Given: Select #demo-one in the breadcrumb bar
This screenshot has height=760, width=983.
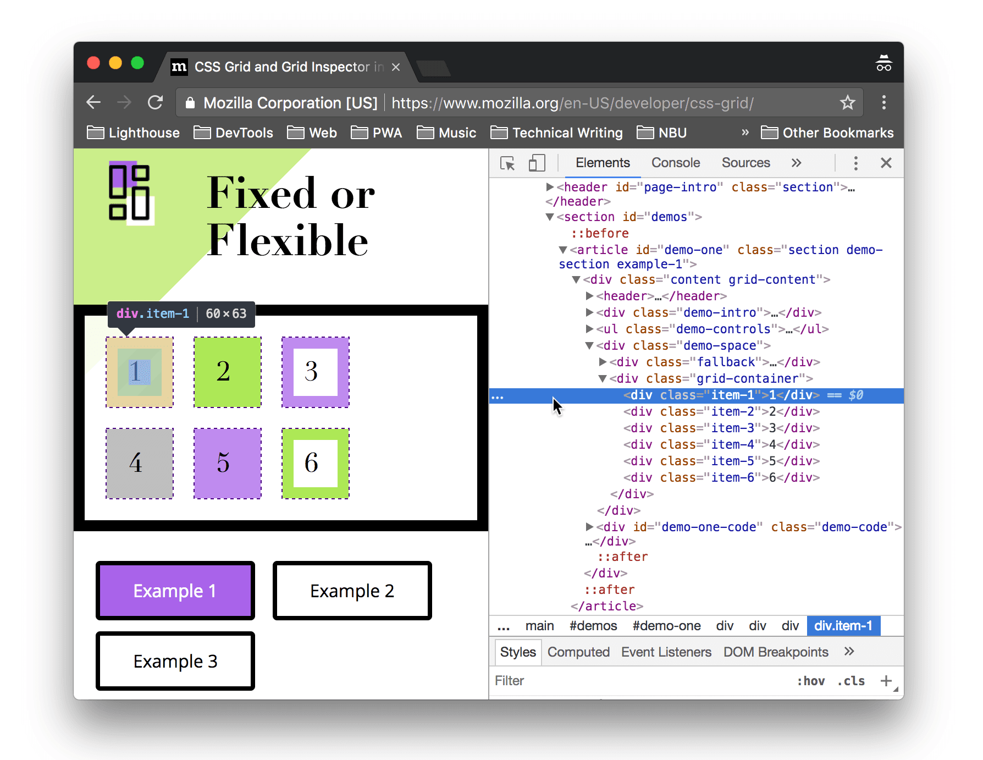Looking at the screenshot, I should click(x=666, y=625).
